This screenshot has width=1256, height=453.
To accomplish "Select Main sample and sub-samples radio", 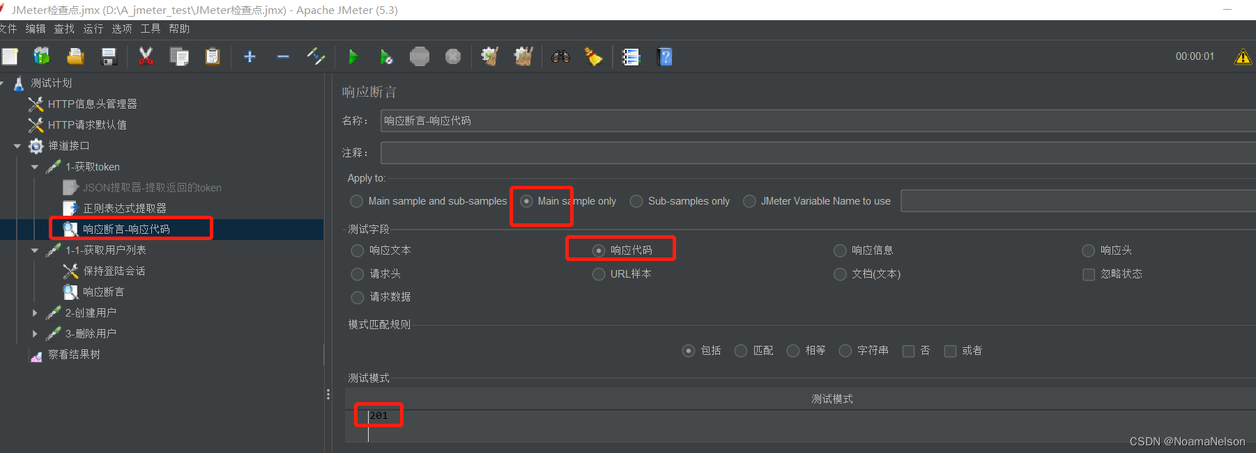I will [x=357, y=201].
